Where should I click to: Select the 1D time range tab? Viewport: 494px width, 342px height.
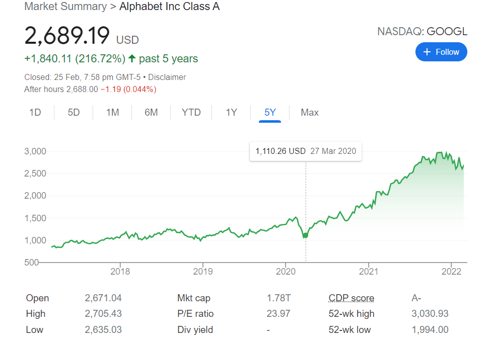(x=35, y=112)
